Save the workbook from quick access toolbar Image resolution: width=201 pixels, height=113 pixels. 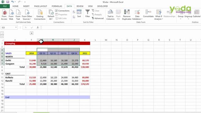tap(8, 2)
